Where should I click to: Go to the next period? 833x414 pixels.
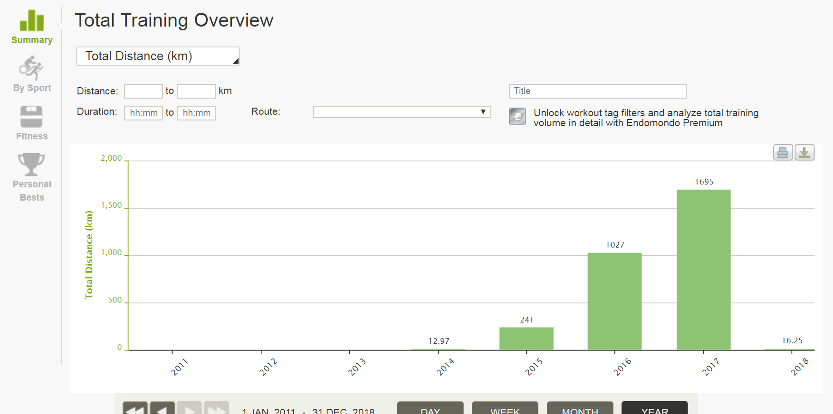[x=190, y=408]
